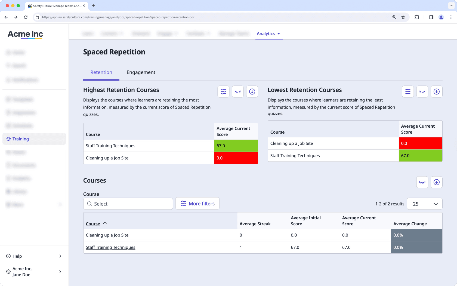Select the Retention tab

pyautogui.click(x=101, y=72)
